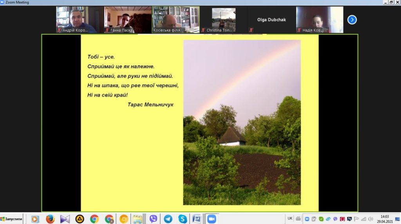Show next participants with blue arrow
Image resolution: width=401 pixels, height=224 pixels.
[x=352, y=20]
